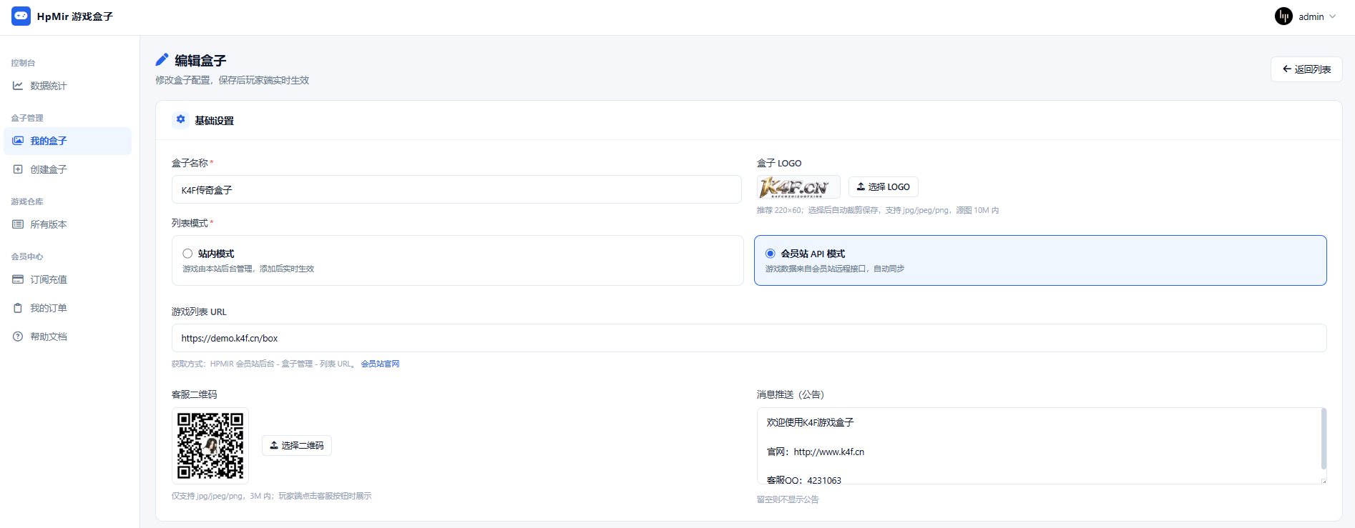Click the announcement text area scrollbar
This screenshot has height=528, width=1355.
(1324, 438)
